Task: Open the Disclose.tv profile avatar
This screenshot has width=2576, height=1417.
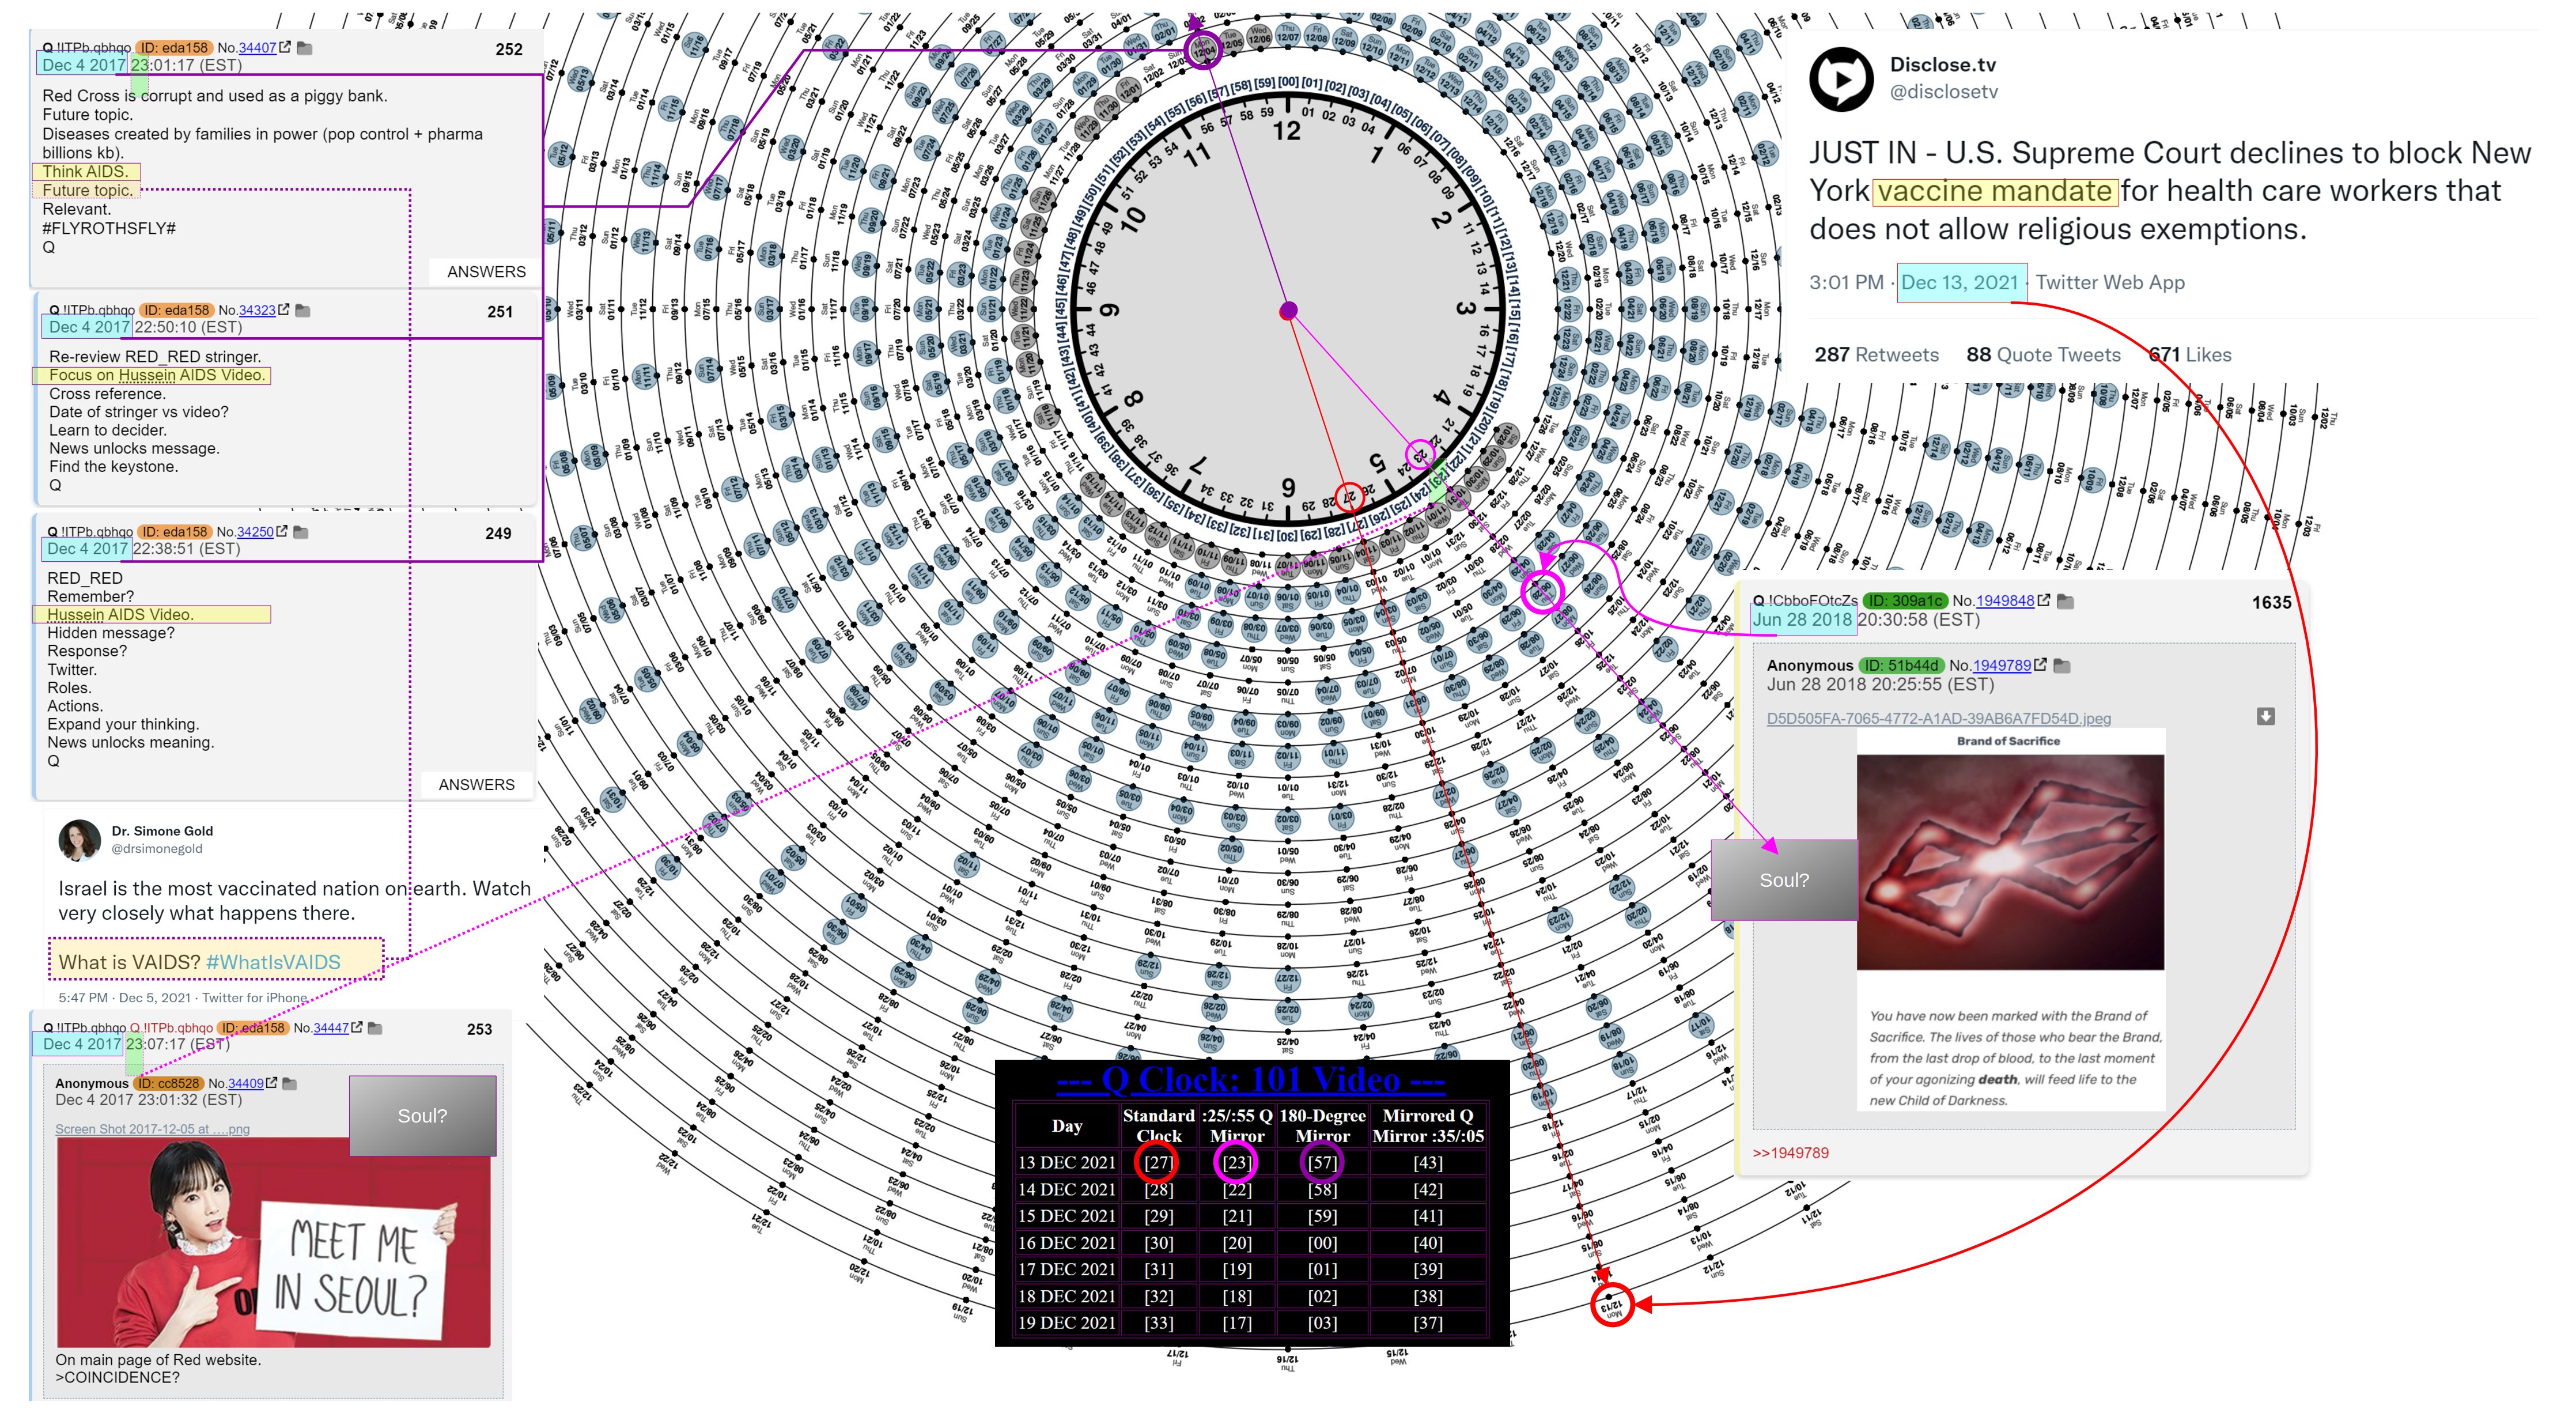Action: click(x=1841, y=79)
